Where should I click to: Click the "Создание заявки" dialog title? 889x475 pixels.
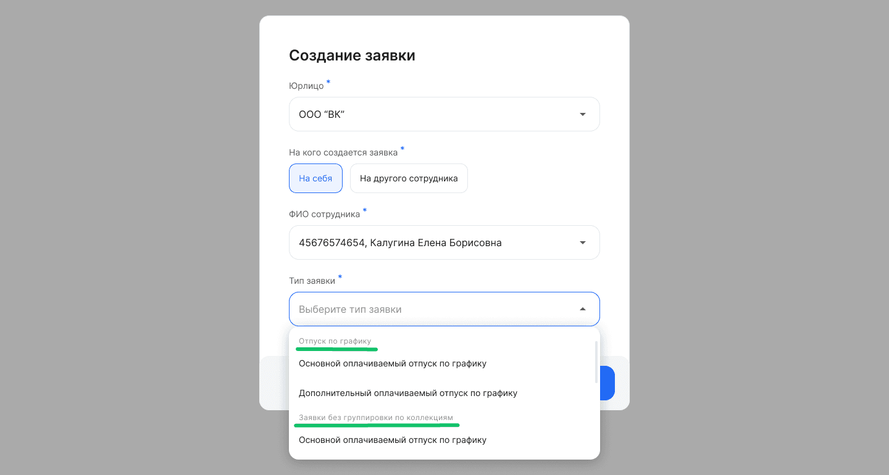click(352, 56)
